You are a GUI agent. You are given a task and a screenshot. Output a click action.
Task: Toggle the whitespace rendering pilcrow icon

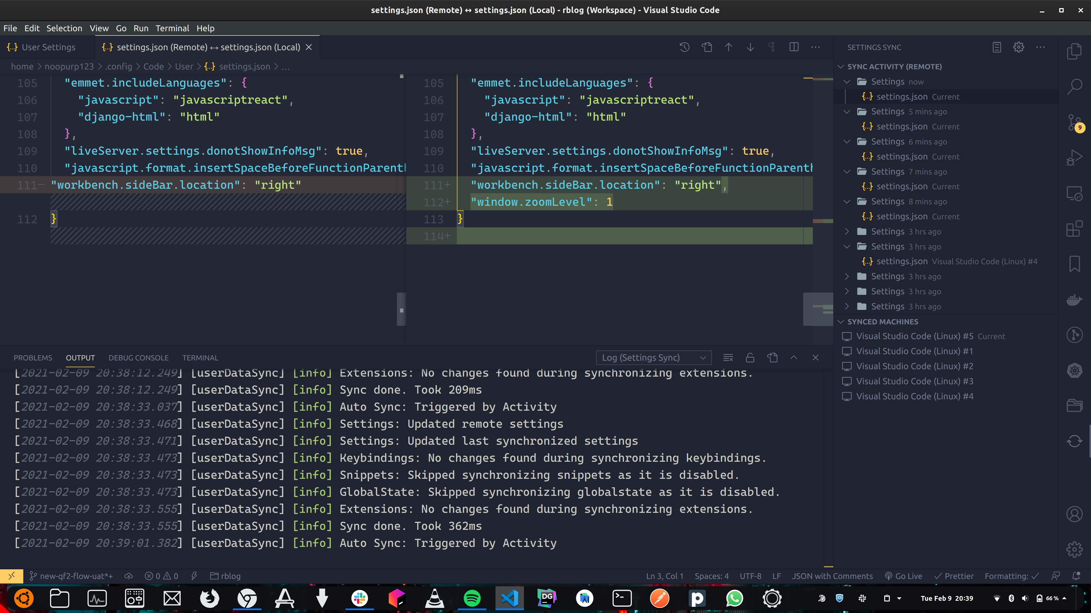coord(772,47)
